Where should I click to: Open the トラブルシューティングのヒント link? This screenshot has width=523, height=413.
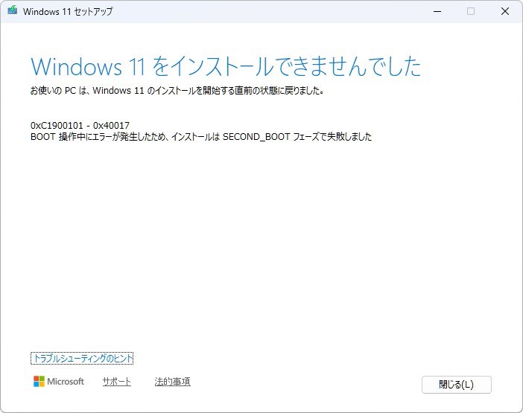coord(82,358)
